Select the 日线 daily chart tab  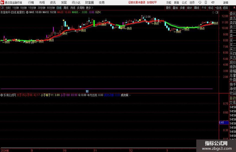tap(59, 8)
